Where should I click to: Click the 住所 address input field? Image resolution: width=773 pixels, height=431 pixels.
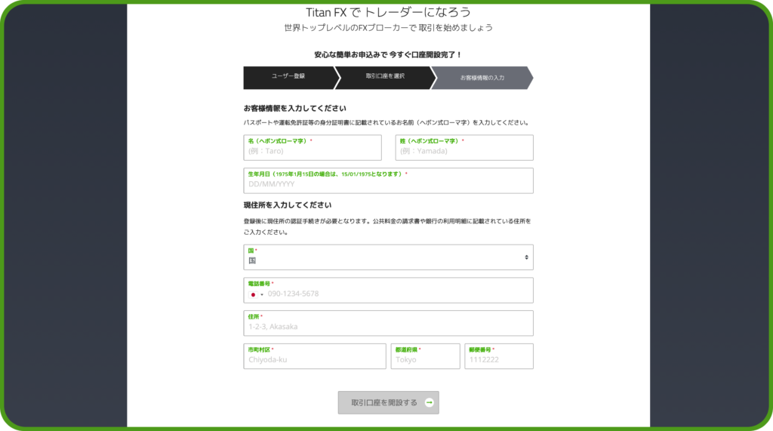[389, 323]
